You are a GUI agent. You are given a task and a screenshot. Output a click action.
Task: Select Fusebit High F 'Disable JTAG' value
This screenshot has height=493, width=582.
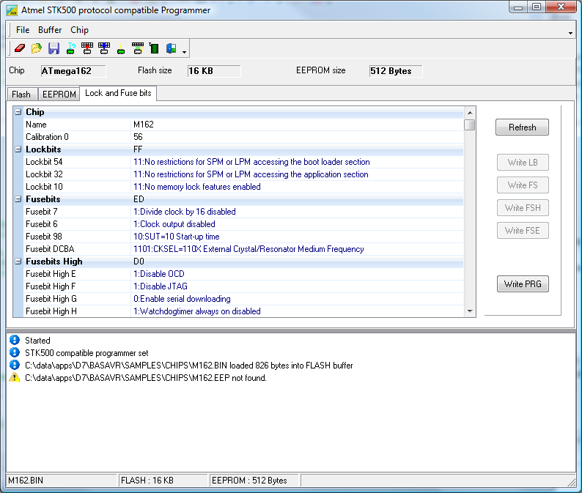[297, 286]
